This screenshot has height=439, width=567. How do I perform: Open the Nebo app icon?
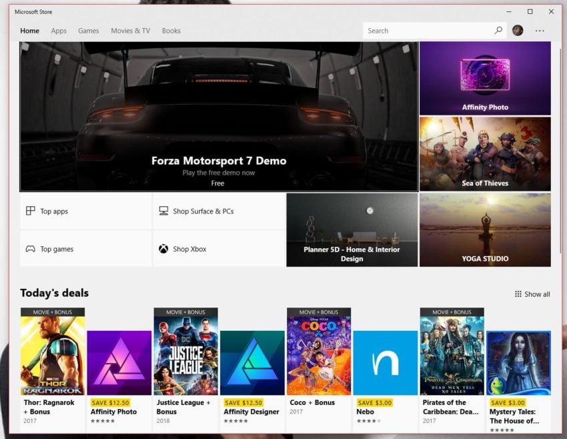pos(386,363)
